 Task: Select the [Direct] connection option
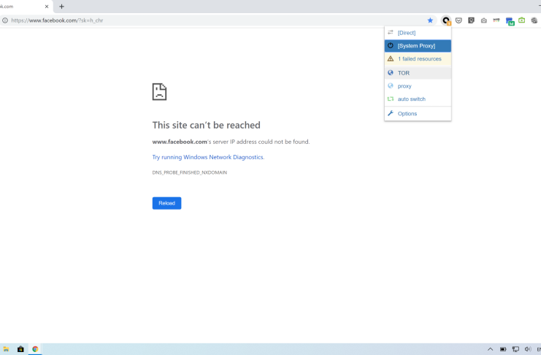(x=418, y=33)
